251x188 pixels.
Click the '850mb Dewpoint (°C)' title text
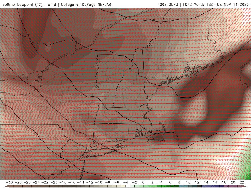22,4
